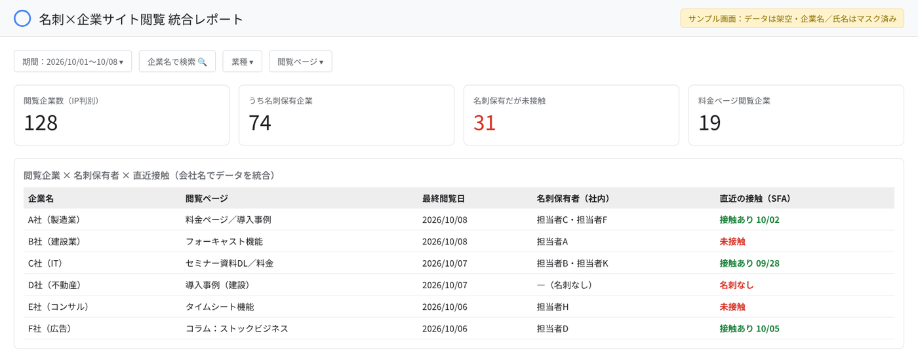Open the 期間 date range dropdown
The width and height of the screenshot is (918, 361).
tap(73, 62)
